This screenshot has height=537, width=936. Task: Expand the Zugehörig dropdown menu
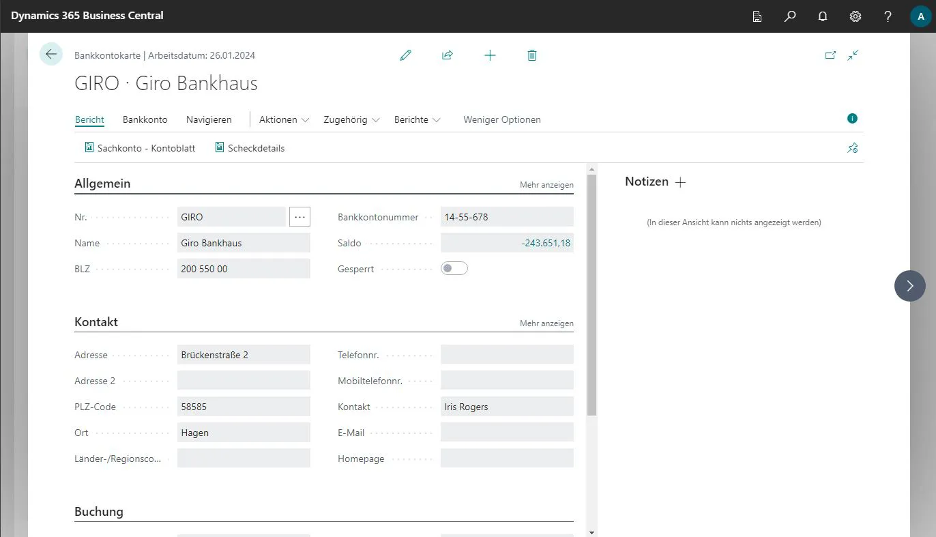[x=351, y=119]
